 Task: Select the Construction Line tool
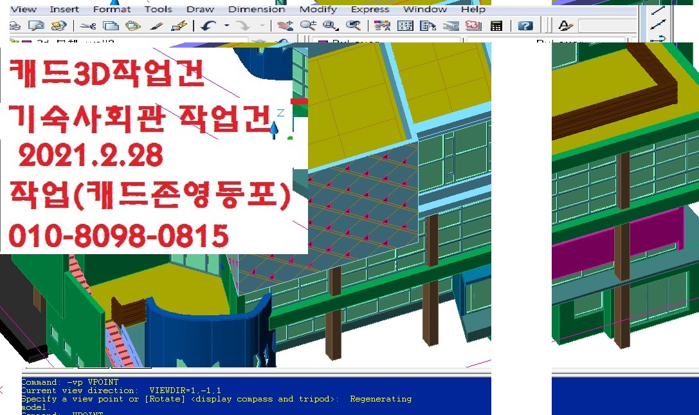coord(658,25)
